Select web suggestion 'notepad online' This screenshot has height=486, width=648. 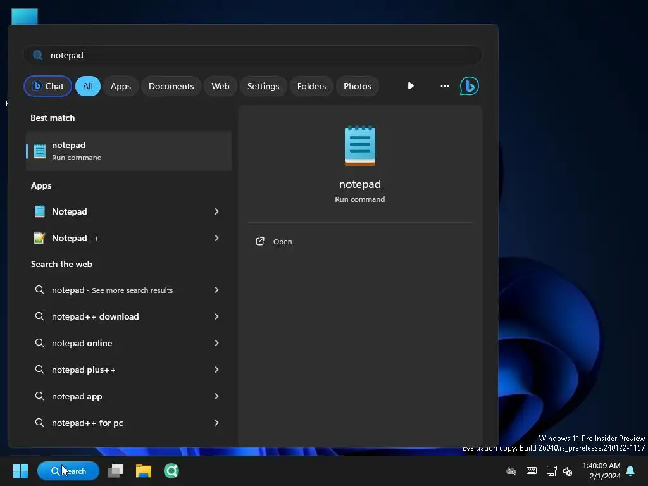point(128,343)
